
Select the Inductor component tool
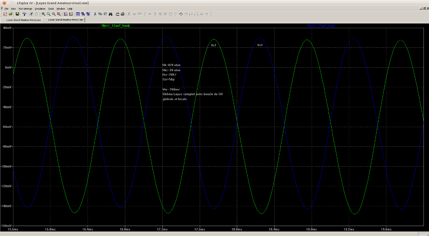tap(155, 14)
